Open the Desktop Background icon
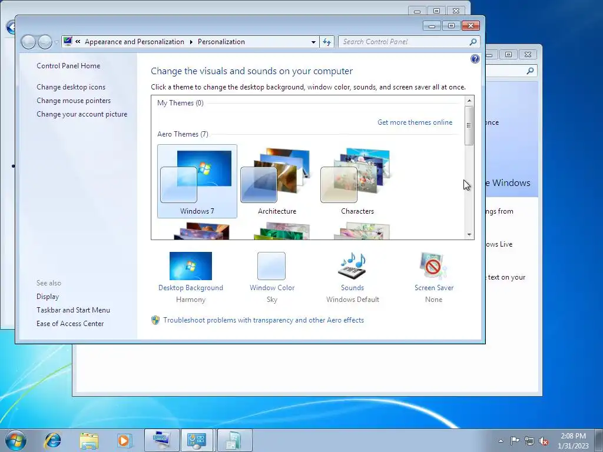The image size is (603, 452). click(190, 266)
